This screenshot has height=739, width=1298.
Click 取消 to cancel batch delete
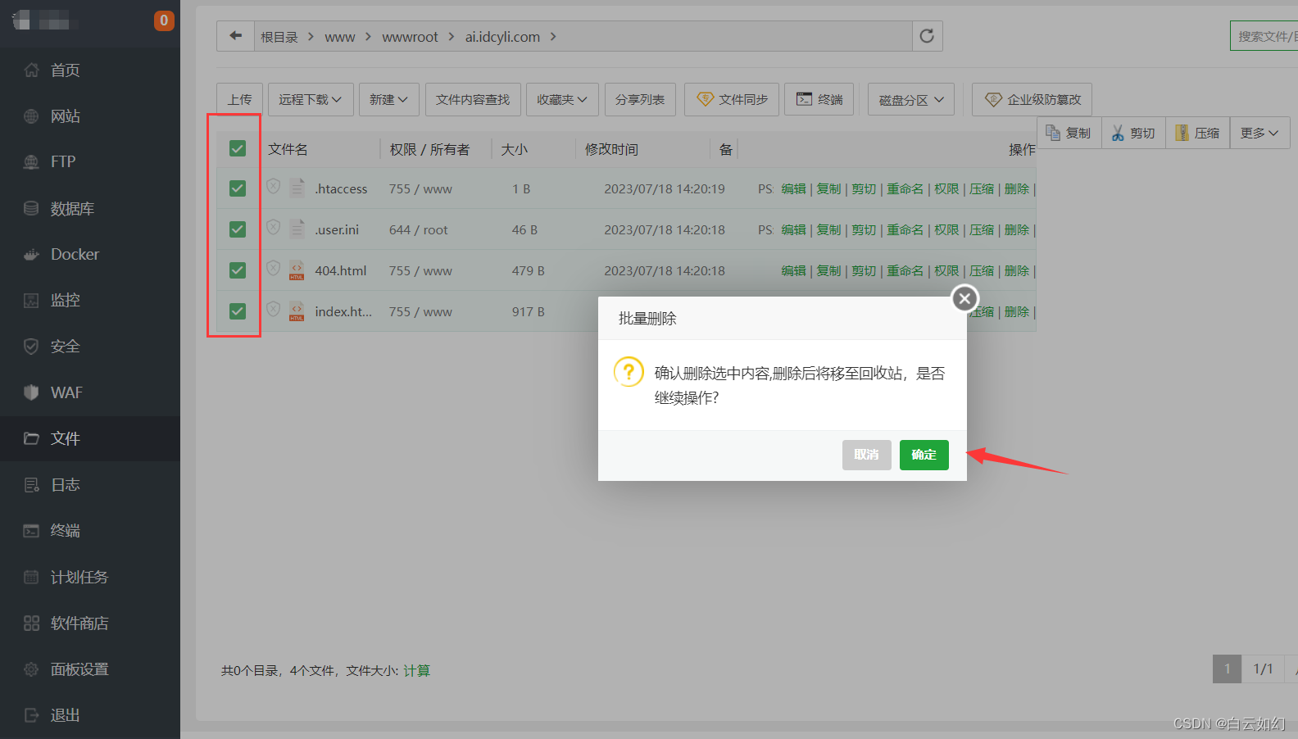pyautogui.click(x=866, y=455)
